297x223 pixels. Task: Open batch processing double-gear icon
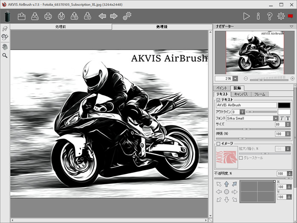pyautogui.click(x=127, y=16)
